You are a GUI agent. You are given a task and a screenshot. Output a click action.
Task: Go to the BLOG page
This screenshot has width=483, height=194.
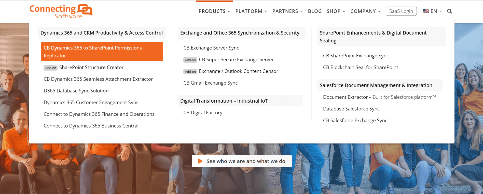(x=315, y=11)
